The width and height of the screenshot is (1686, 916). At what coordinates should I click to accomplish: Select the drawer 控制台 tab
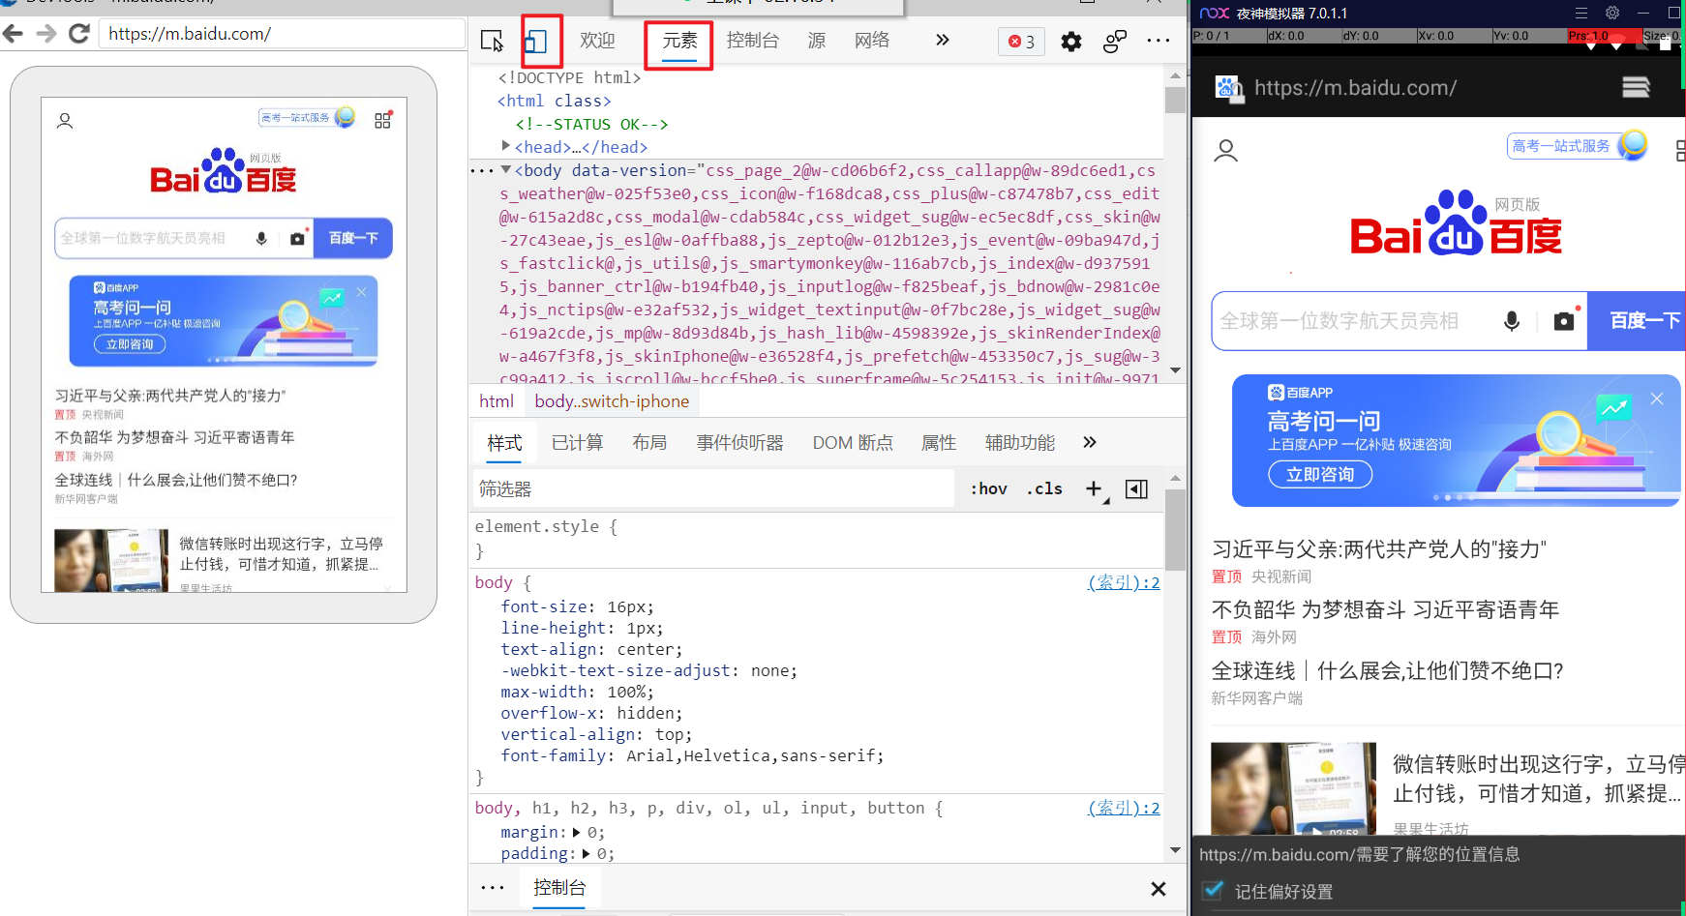click(x=559, y=888)
